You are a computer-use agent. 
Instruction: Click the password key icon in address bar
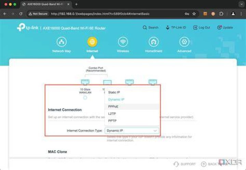point(187,14)
